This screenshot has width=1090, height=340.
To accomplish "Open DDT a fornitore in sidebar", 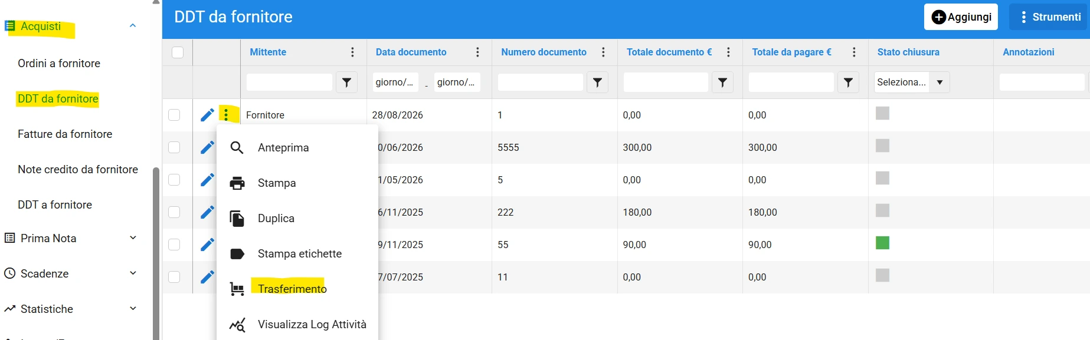I will click(55, 205).
